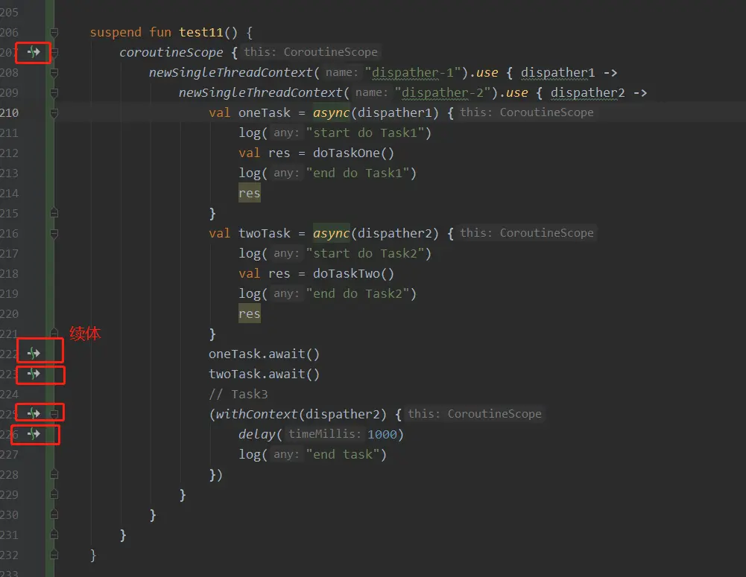Click fold end marker on line 232
Screen dimensions: 746x577
pos(54,555)
